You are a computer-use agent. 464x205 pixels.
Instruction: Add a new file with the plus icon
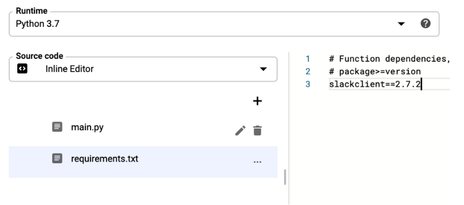pos(257,101)
